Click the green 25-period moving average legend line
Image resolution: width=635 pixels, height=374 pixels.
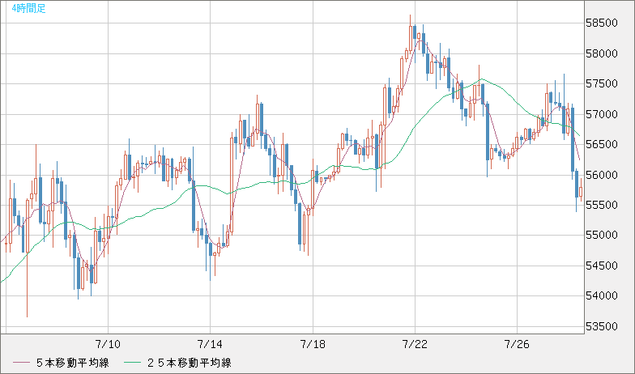(x=132, y=363)
